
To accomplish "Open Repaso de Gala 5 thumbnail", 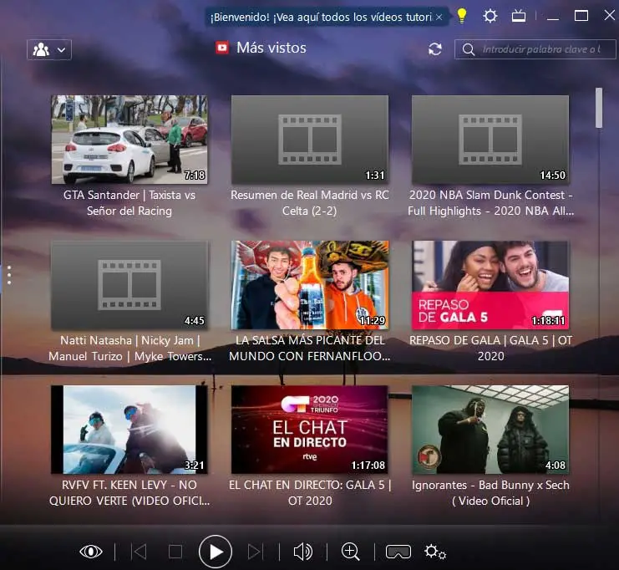I will [490, 285].
